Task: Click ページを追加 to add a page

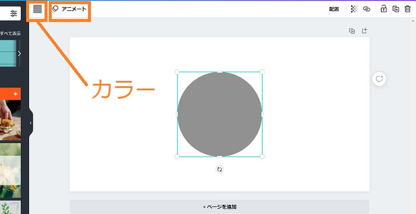Action: point(219,206)
